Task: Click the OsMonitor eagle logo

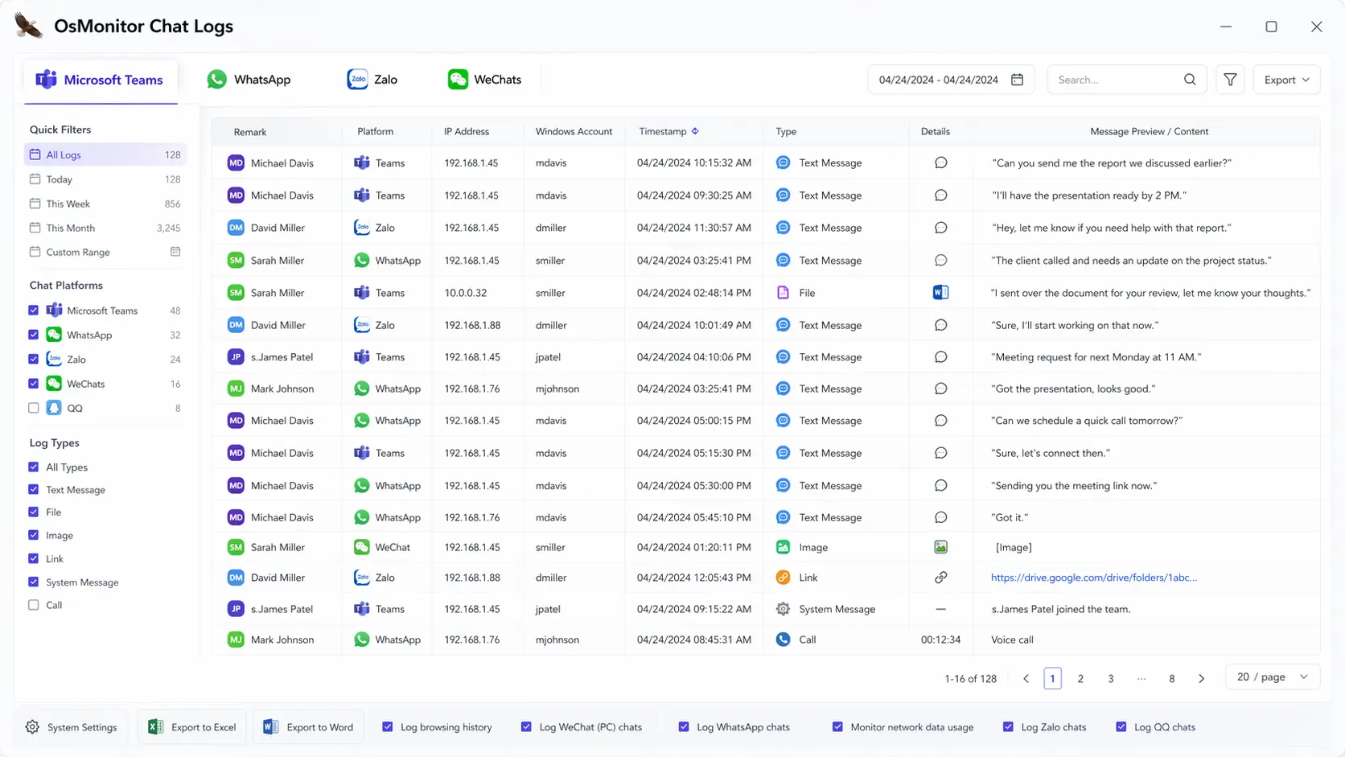Action: tap(29, 26)
